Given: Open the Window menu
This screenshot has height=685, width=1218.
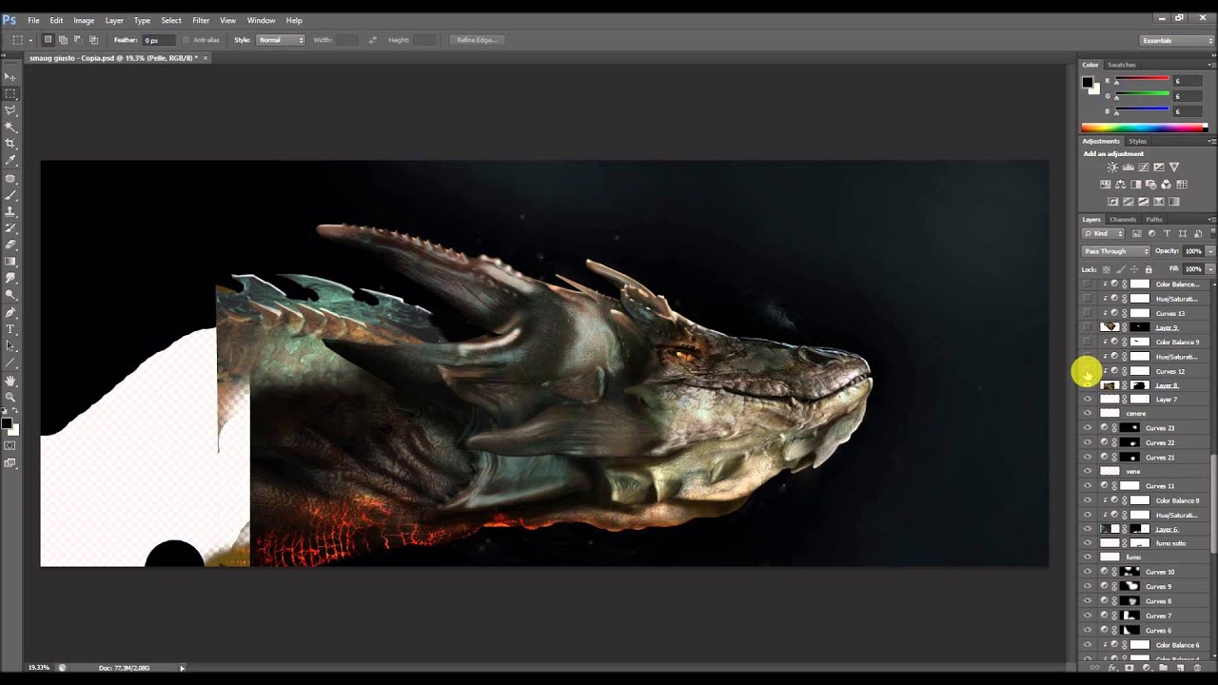Looking at the screenshot, I should 261,20.
